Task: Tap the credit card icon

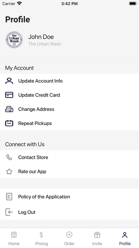Action: 9,95
